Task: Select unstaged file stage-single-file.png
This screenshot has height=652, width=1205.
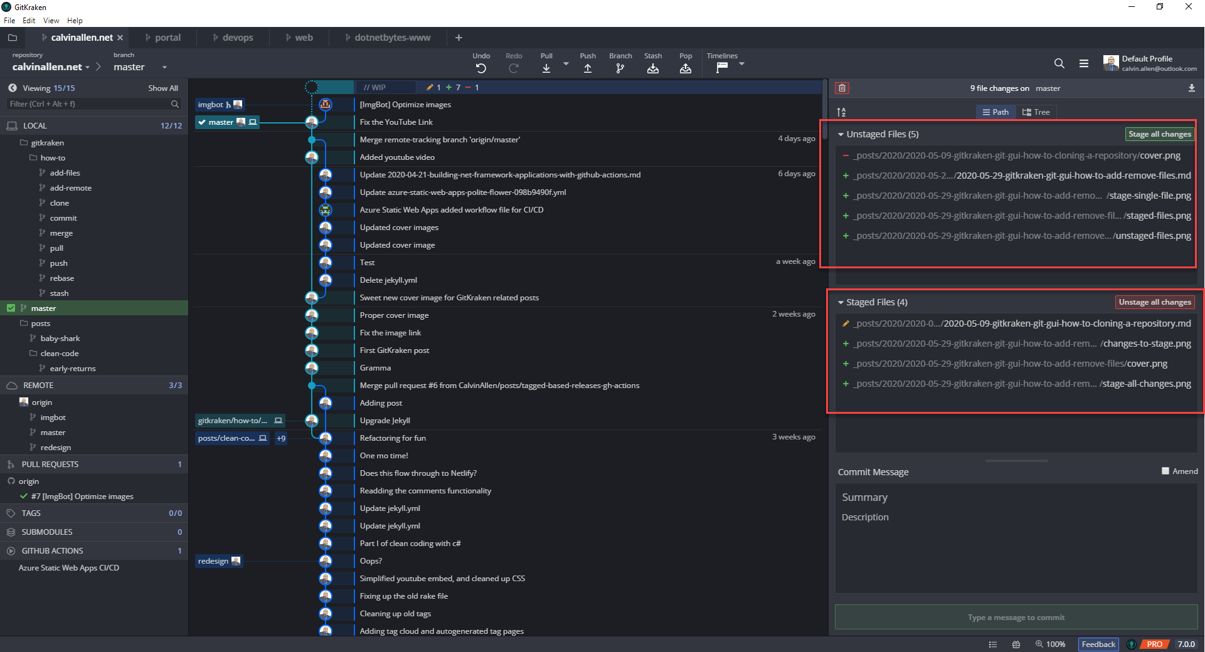Action: tap(1016, 196)
